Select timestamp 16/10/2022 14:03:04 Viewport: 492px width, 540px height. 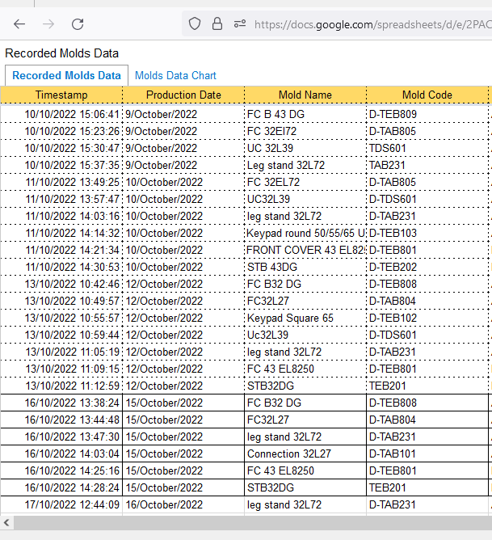61,454
